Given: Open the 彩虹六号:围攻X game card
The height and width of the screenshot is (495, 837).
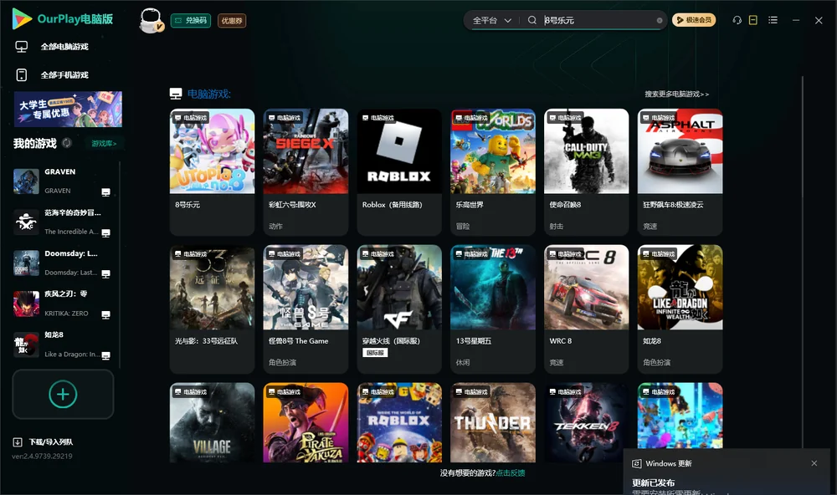Looking at the screenshot, I should tap(306, 171).
